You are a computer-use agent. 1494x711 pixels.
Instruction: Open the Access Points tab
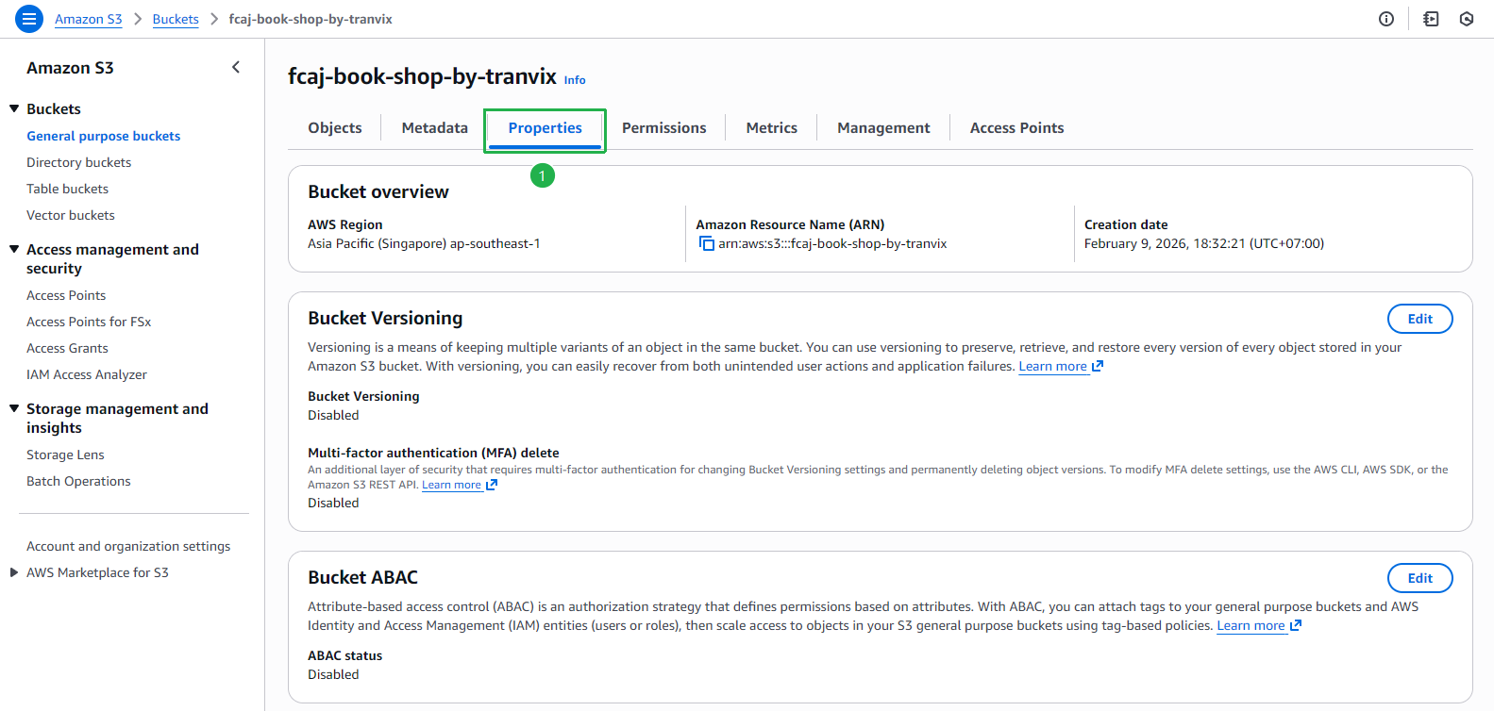[1017, 127]
